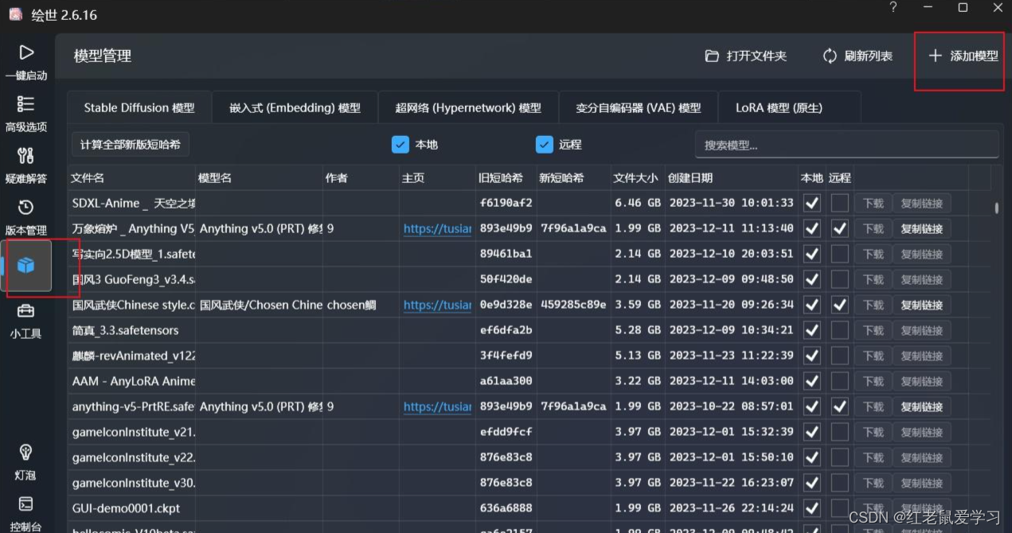
Task: Click the 绘世 app logo icon
Action: [x=15, y=14]
